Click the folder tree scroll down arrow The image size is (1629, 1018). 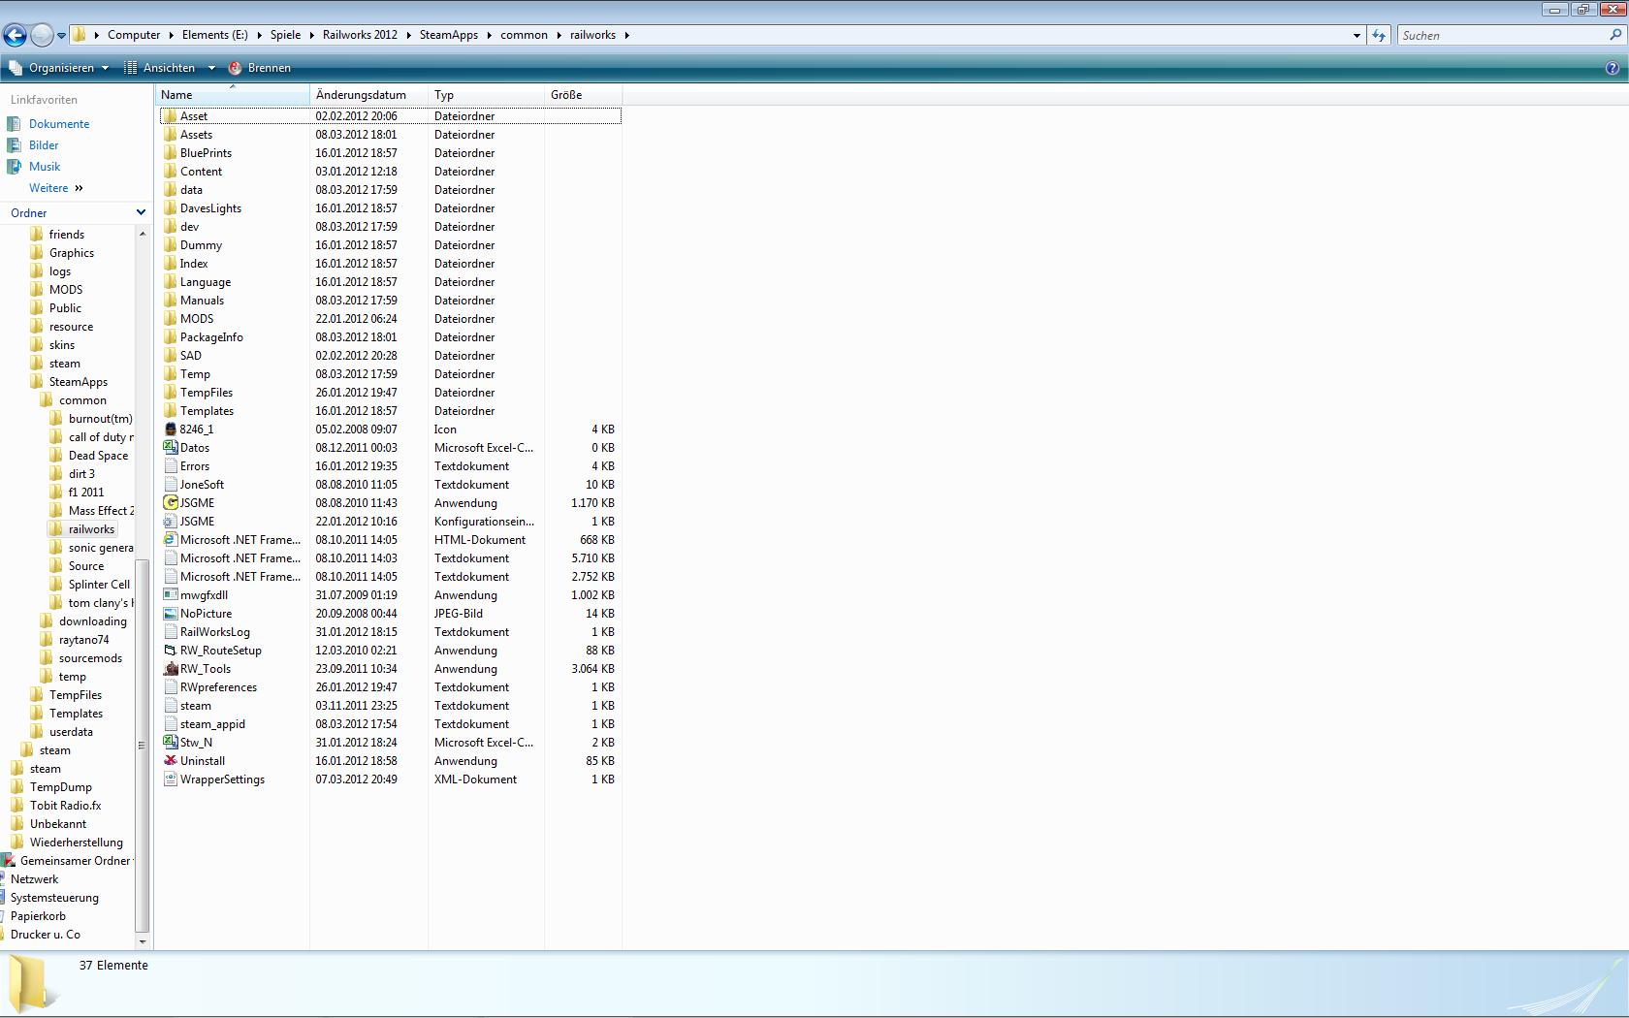click(x=143, y=941)
